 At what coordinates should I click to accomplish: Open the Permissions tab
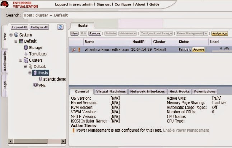(205, 92)
